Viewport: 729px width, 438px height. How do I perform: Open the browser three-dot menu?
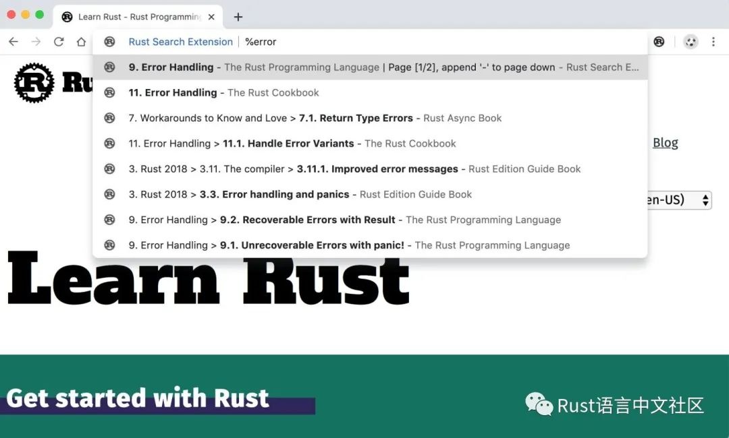(x=713, y=42)
